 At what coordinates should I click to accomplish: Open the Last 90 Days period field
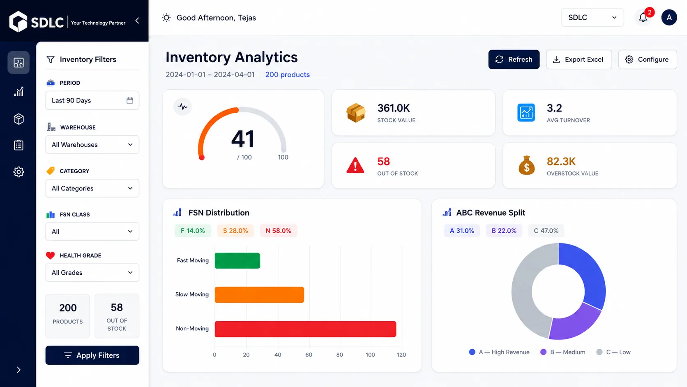[x=92, y=100]
